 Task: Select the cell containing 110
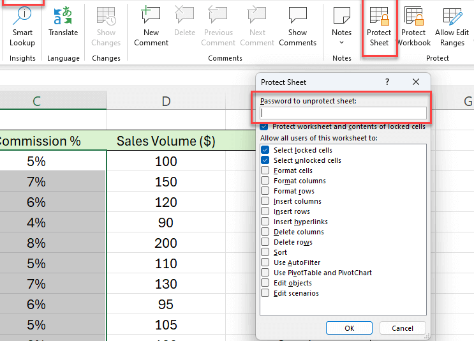pyautogui.click(x=166, y=263)
